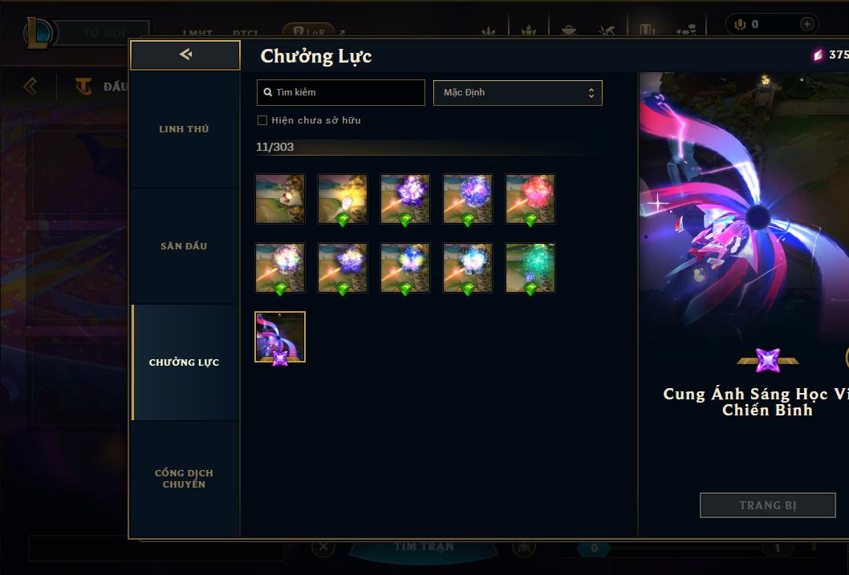Viewport: 849px width, 575px height.
Task: Choose the purple star-ranked boom thumbnail
Action: pyautogui.click(x=280, y=337)
